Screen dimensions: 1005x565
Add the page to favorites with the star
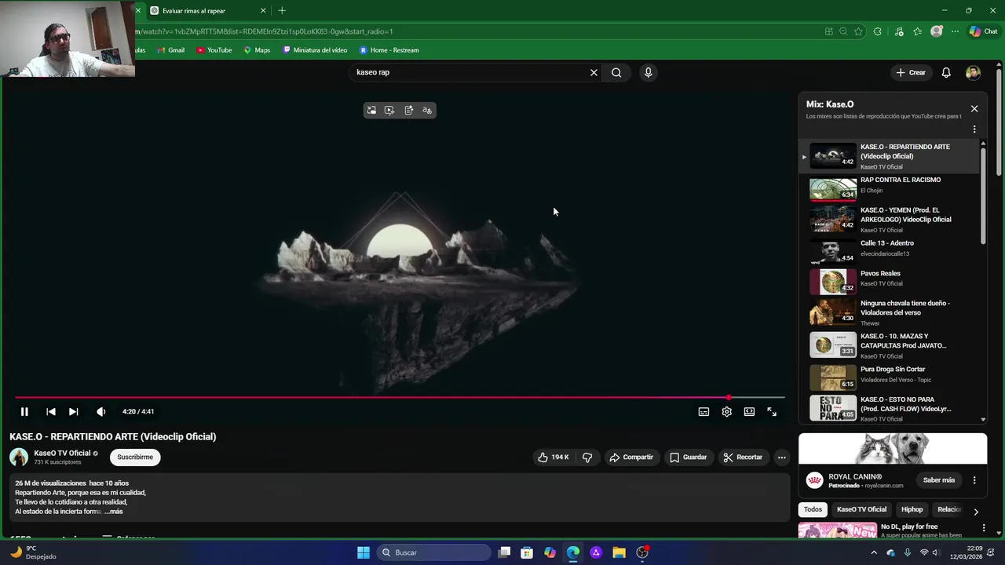coord(858,31)
